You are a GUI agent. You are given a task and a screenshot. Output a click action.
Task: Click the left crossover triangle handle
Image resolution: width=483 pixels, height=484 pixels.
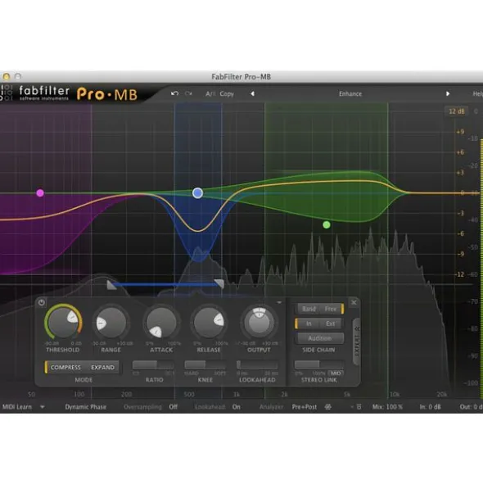tap(111, 285)
